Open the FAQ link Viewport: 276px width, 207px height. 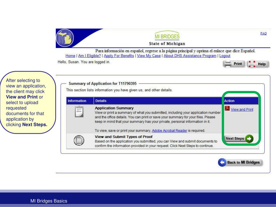[264, 33]
